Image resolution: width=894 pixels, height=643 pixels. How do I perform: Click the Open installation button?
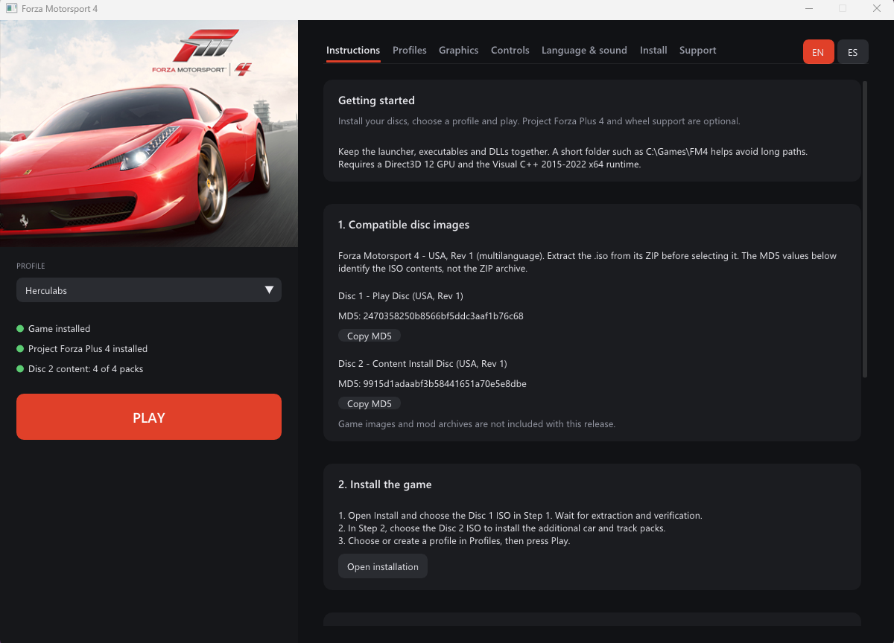pyautogui.click(x=383, y=566)
